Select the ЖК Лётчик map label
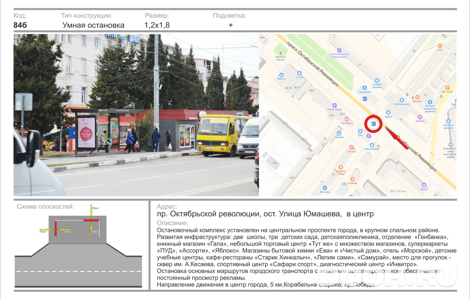The image size is (470, 300). coord(398,191)
